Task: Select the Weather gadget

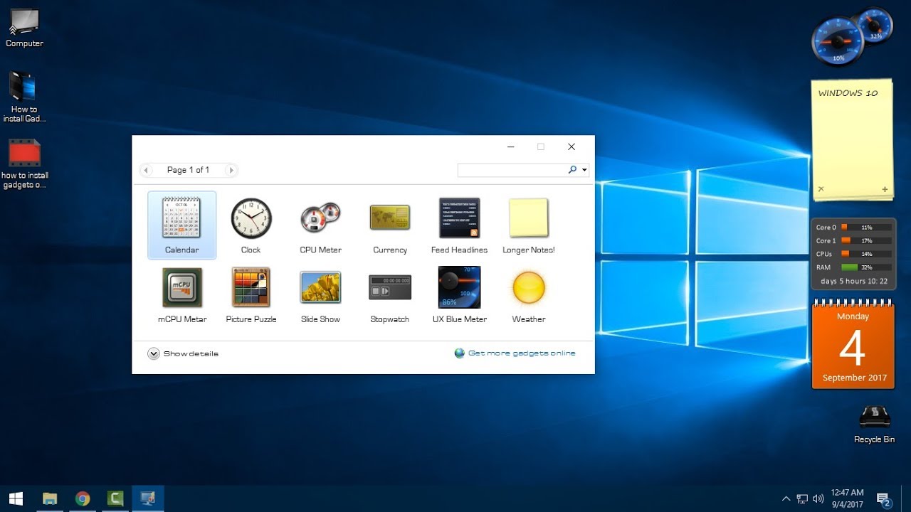Action: pos(528,294)
